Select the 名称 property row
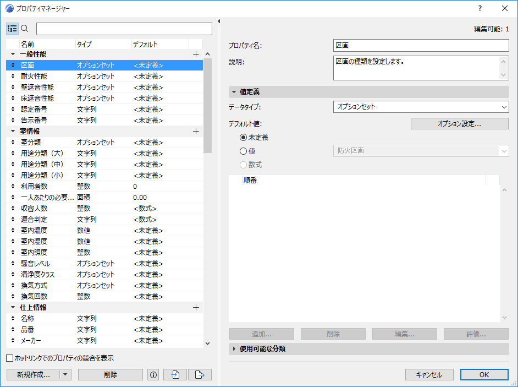Screen dimensions: 518x387 pyautogui.click(x=104, y=319)
